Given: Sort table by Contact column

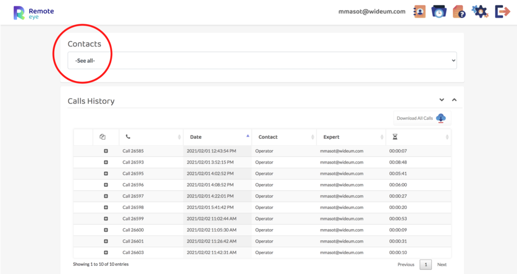Looking at the screenshot, I should coord(284,137).
